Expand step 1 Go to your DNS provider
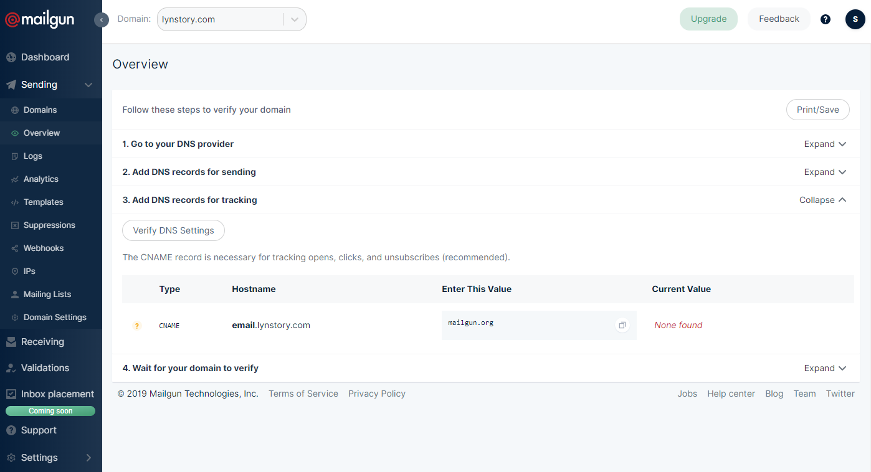Image resolution: width=871 pixels, height=472 pixels. pyautogui.click(x=826, y=144)
